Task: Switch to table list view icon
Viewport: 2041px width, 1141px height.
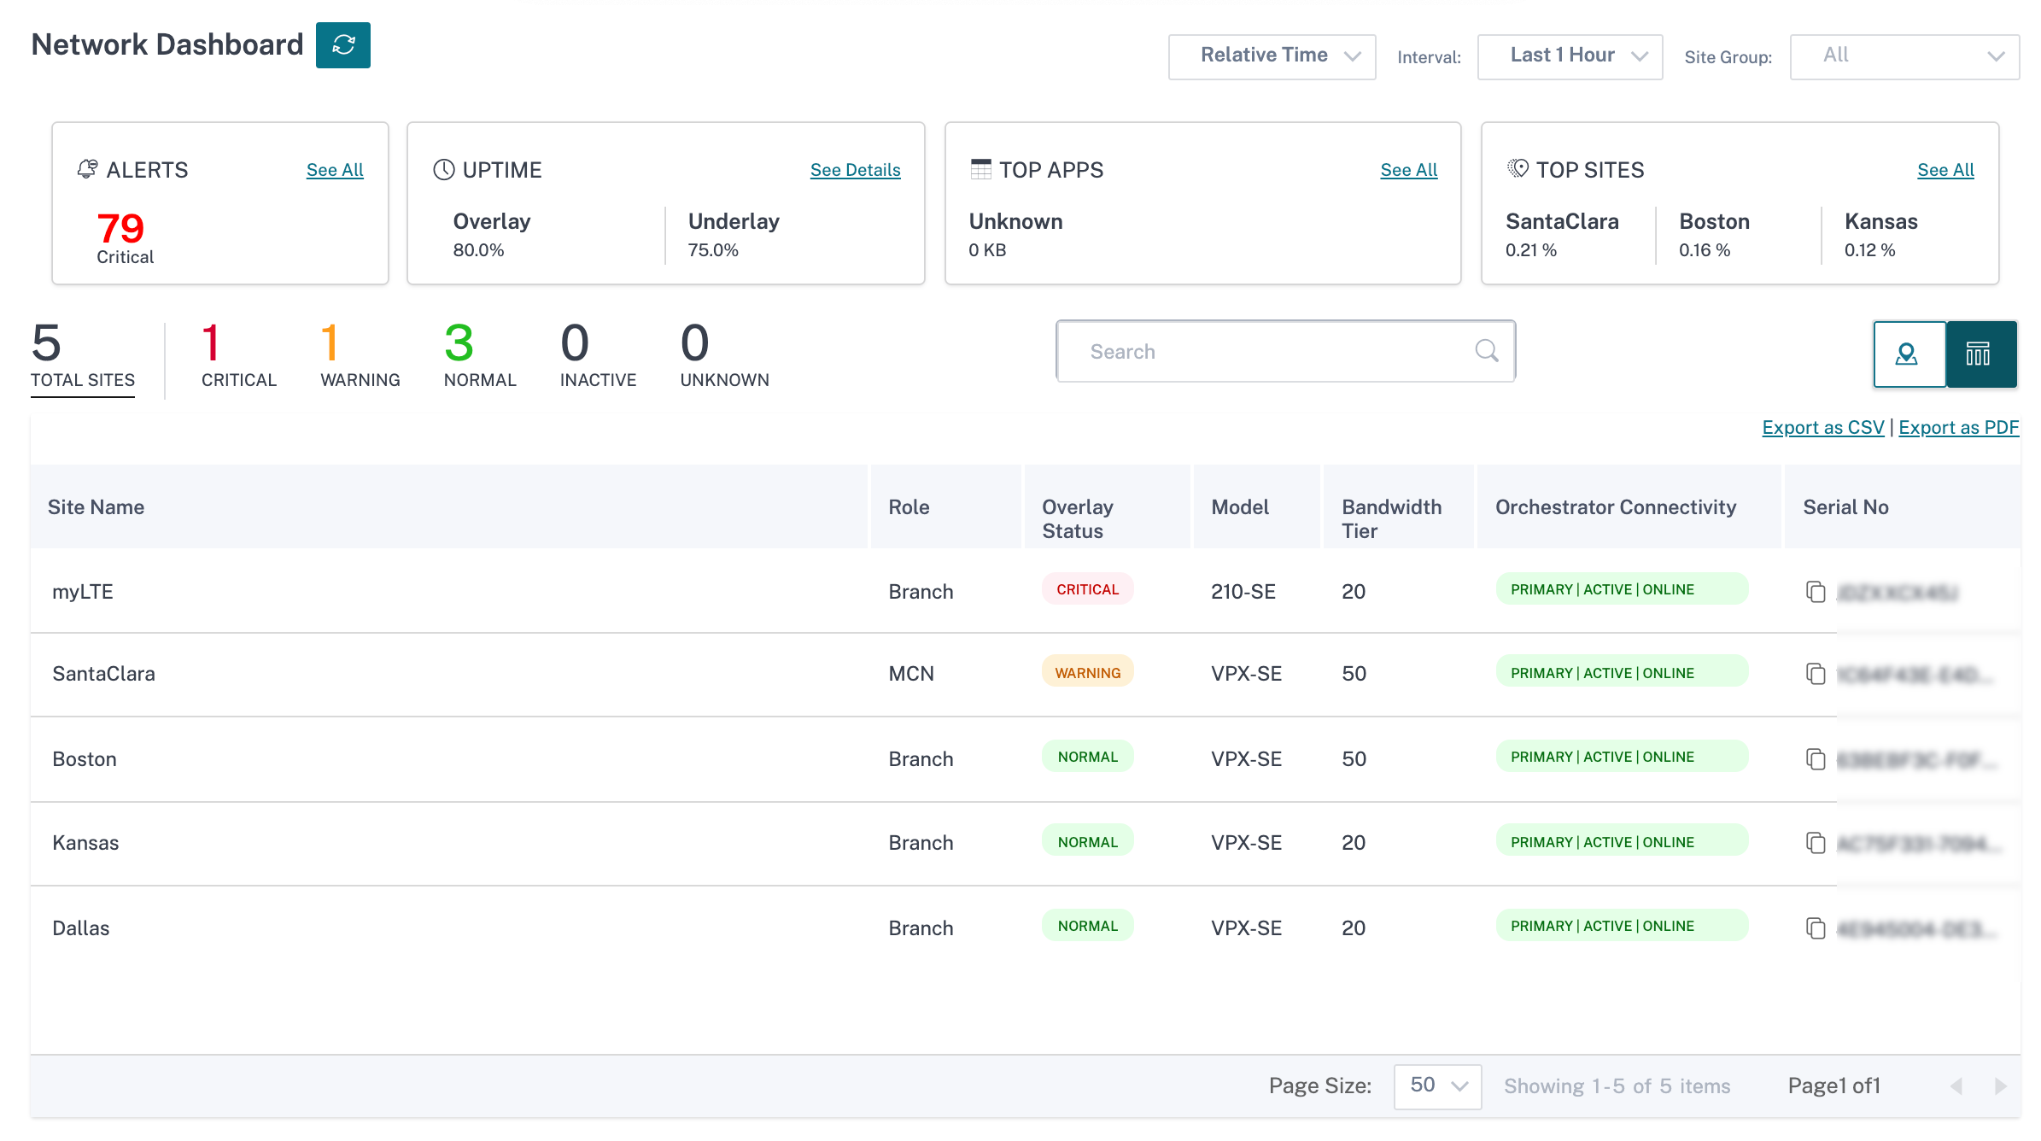Action: [1981, 354]
